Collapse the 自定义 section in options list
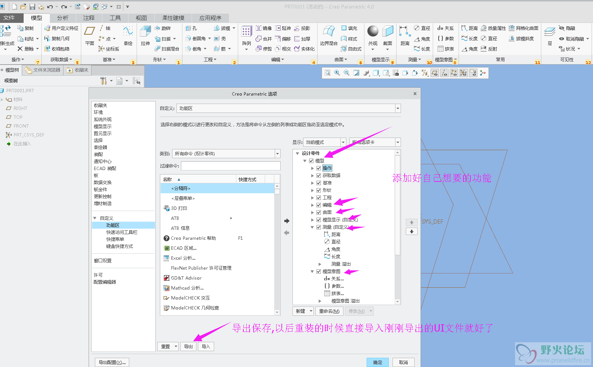This screenshot has width=593, height=367. [95, 218]
